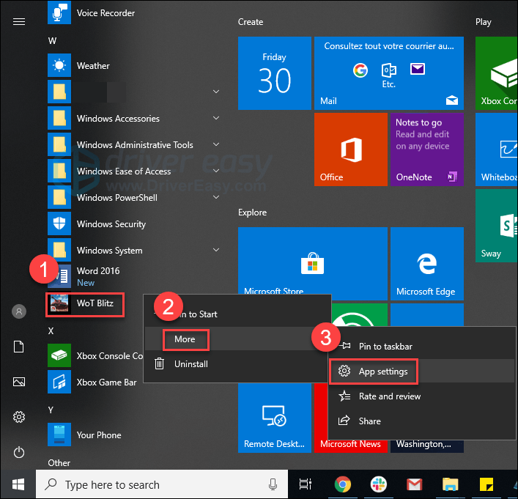Open File Explorer from taskbar
The height and width of the screenshot is (499, 518).
pos(451,484)
